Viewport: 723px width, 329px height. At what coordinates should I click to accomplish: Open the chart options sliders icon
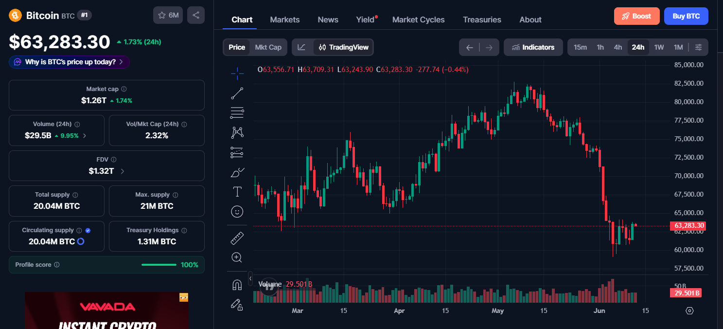tap(698, 47)
